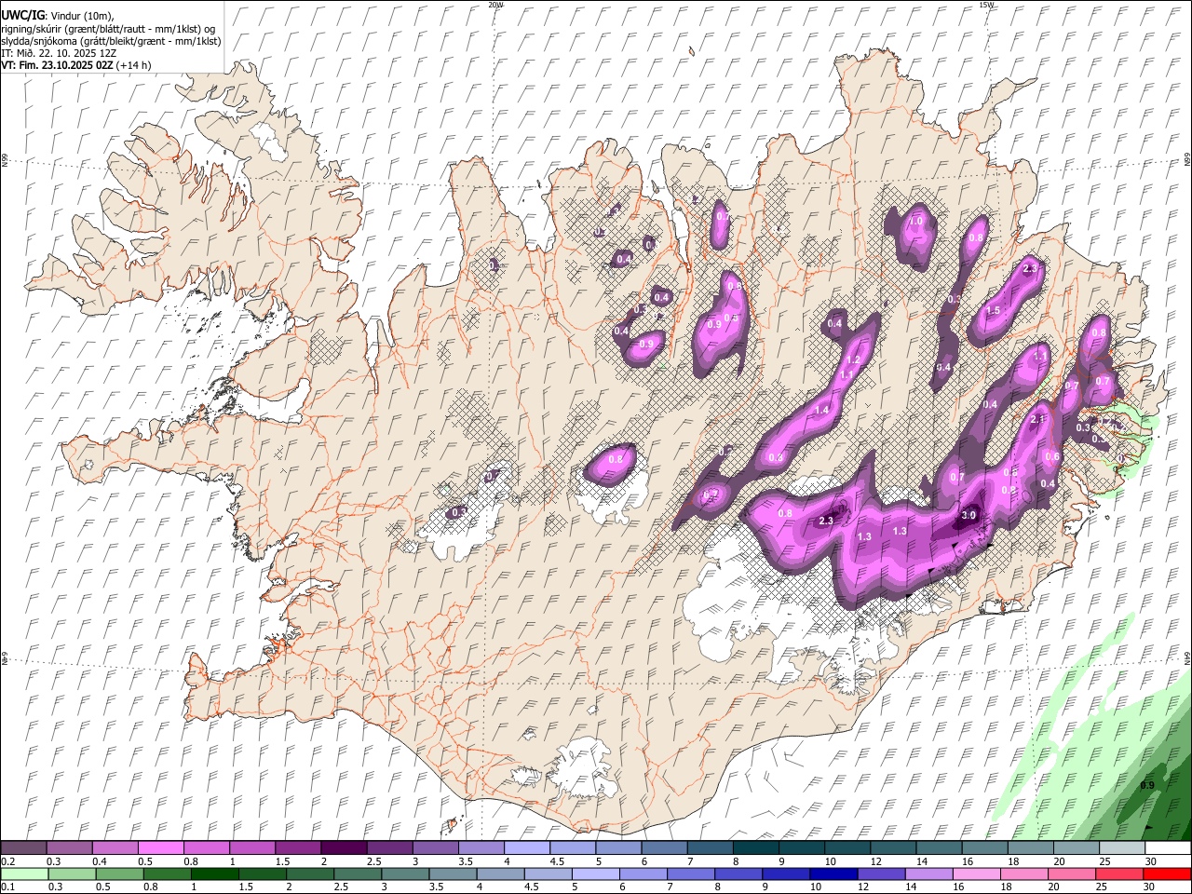Click the 3.0 snowfall maximum label
1192x894 pixels.
coord(968,515)
